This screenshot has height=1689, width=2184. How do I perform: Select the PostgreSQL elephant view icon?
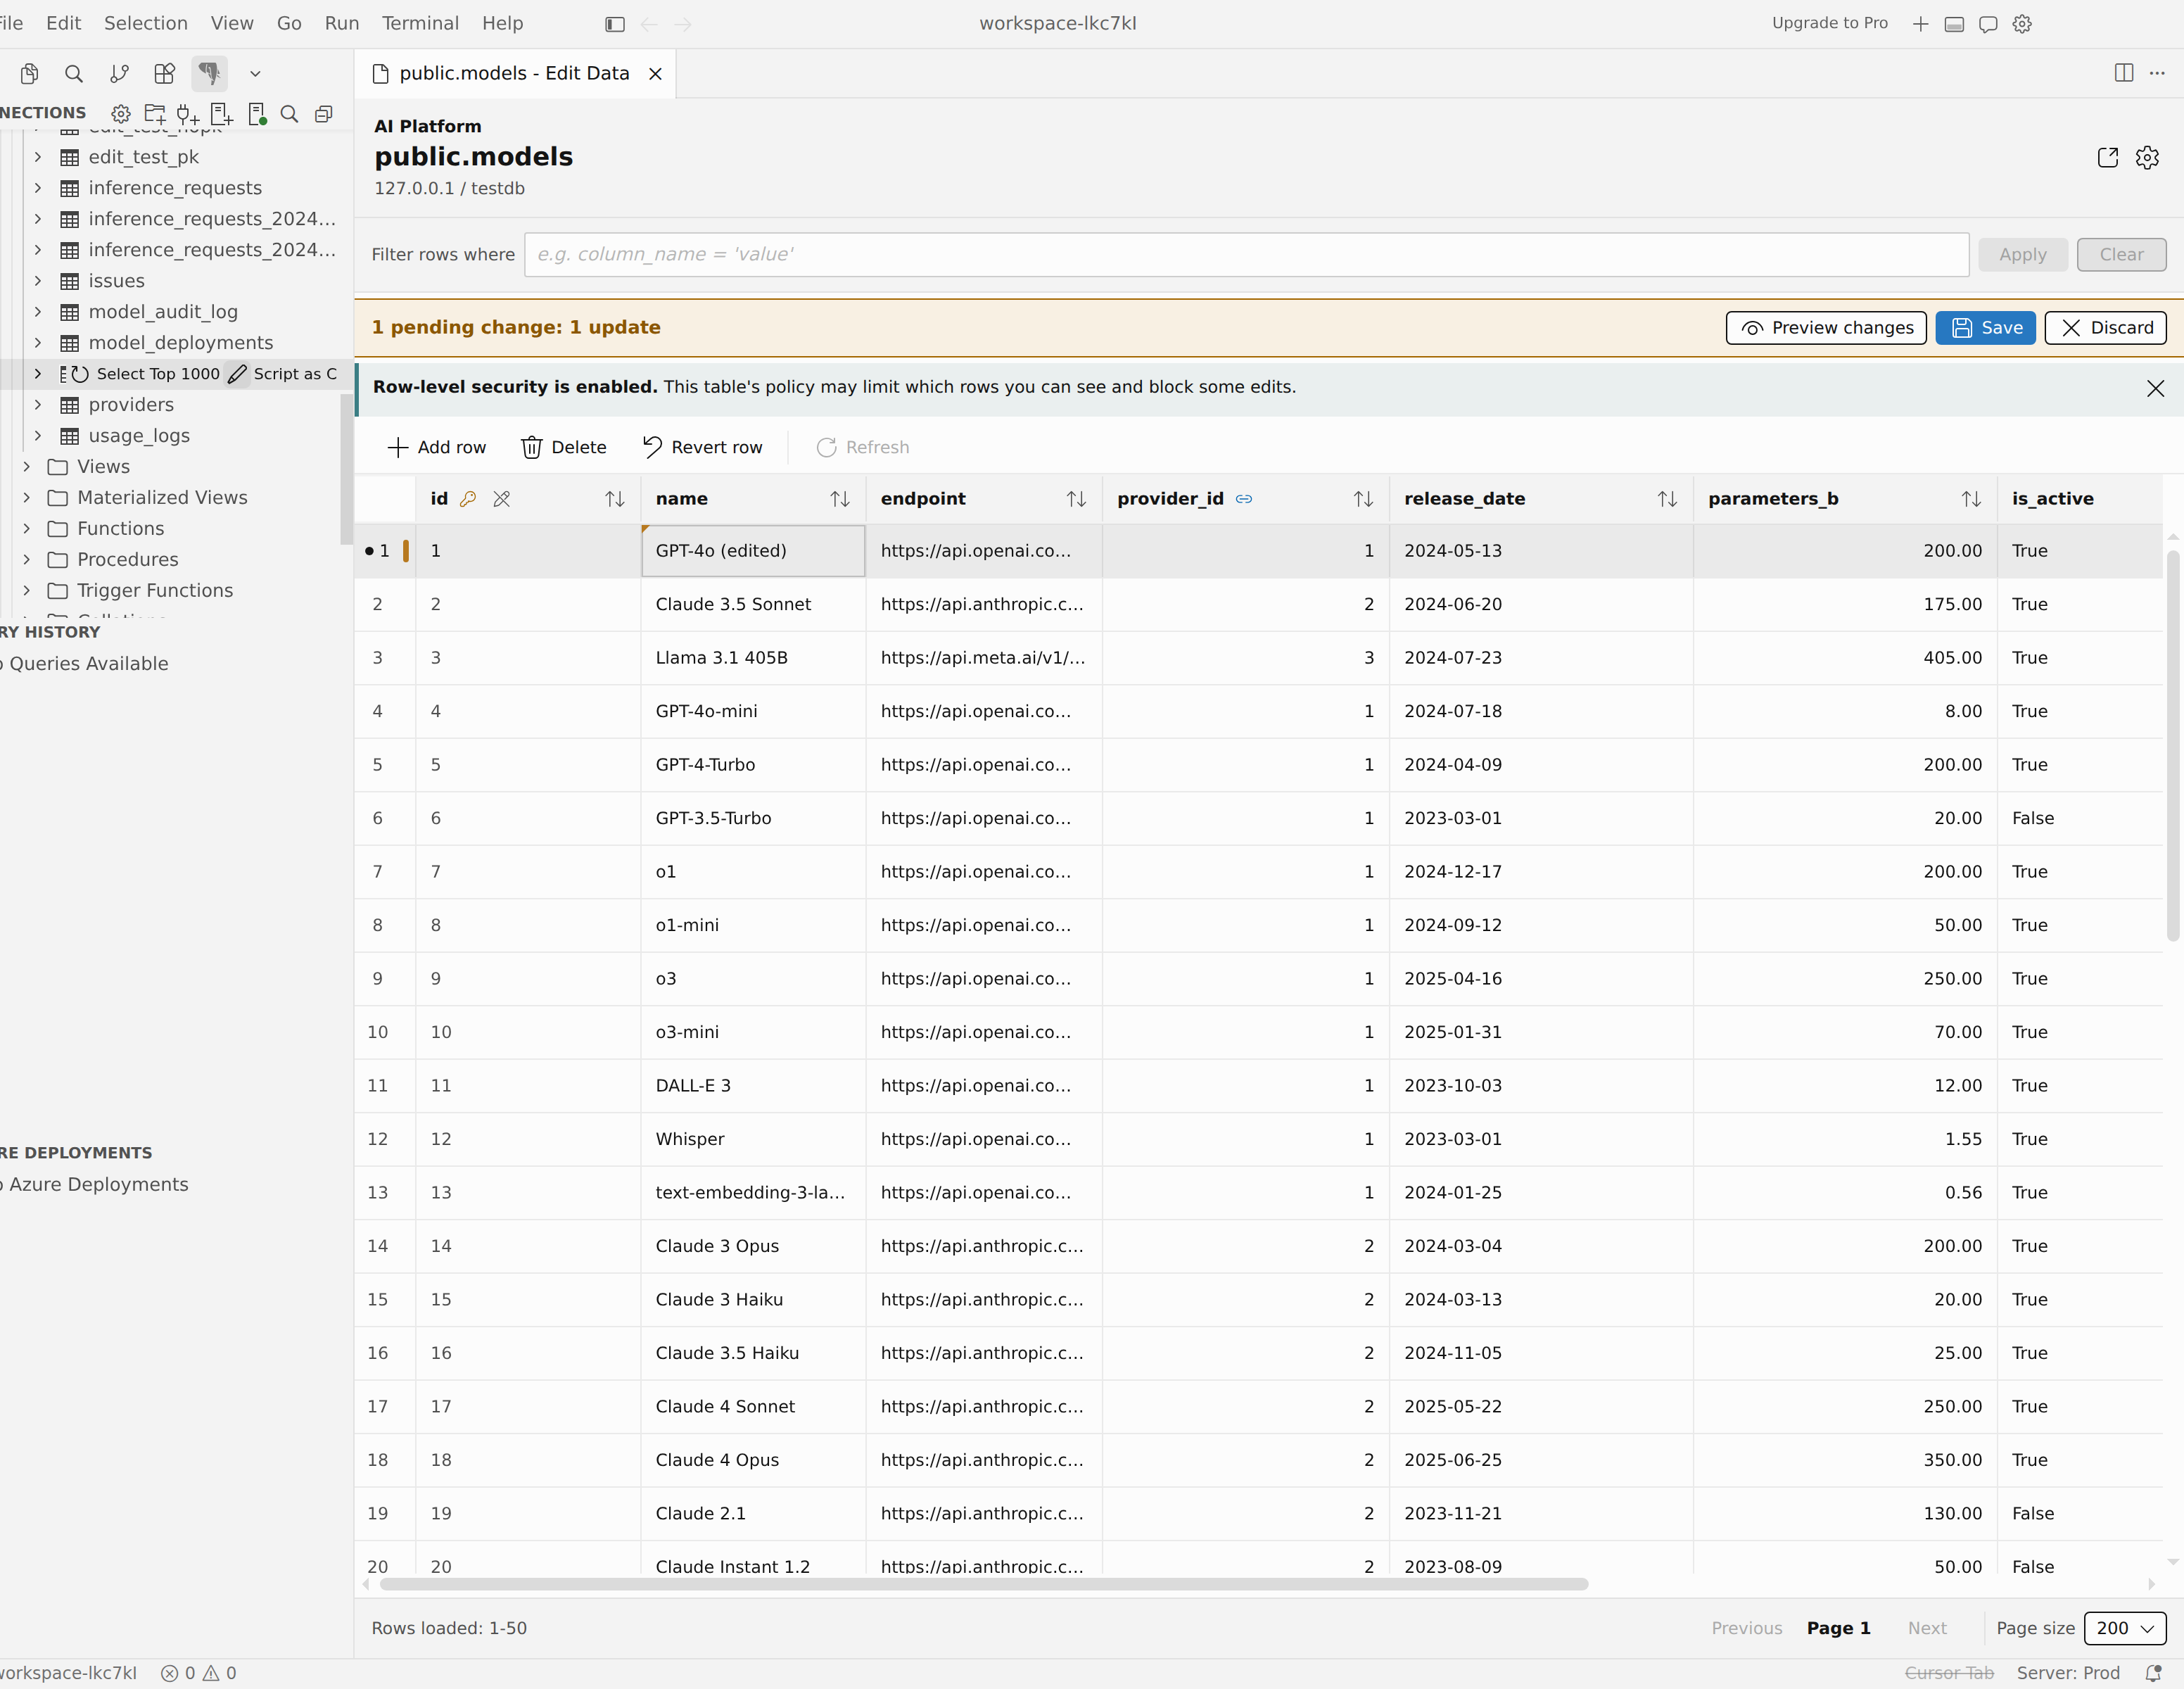(209, 73)
